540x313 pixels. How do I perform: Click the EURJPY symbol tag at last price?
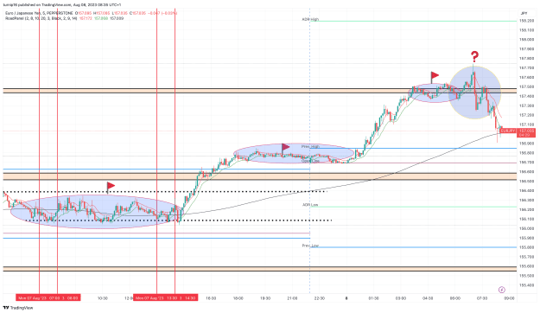pyautogui.click(x=508, y=131)
